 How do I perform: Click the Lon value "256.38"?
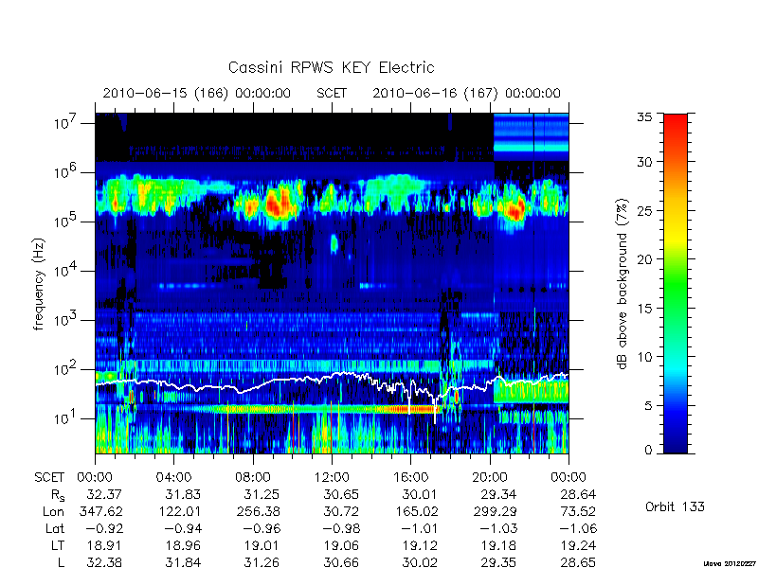pos(256,511)
